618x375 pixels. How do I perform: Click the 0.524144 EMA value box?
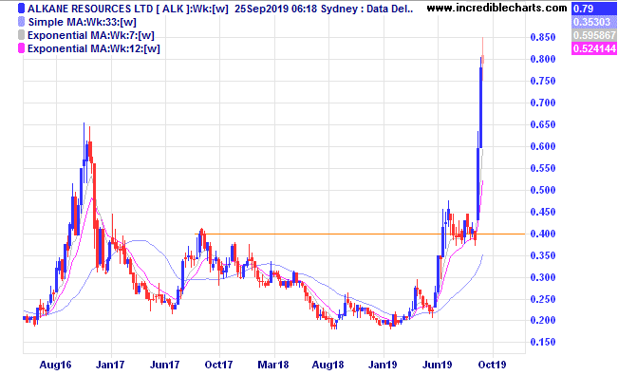click(594, 48)
